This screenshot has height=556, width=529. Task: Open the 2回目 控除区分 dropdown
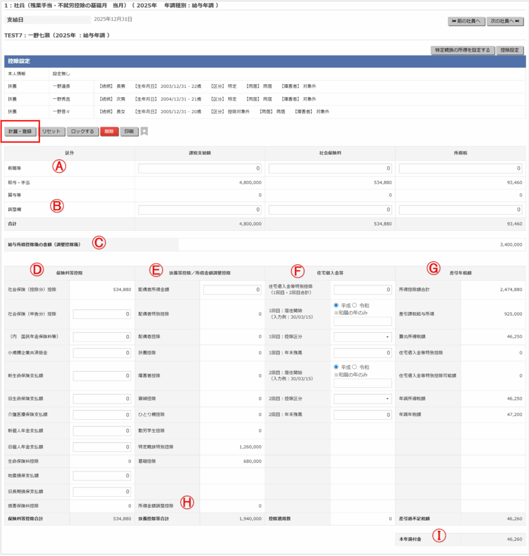pyautogui.click(x=363, y=399)
